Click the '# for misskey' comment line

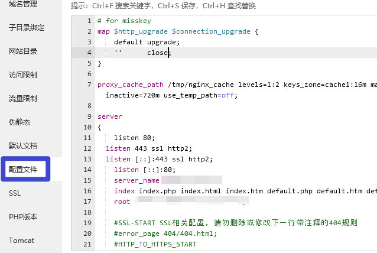coord(124,21)
